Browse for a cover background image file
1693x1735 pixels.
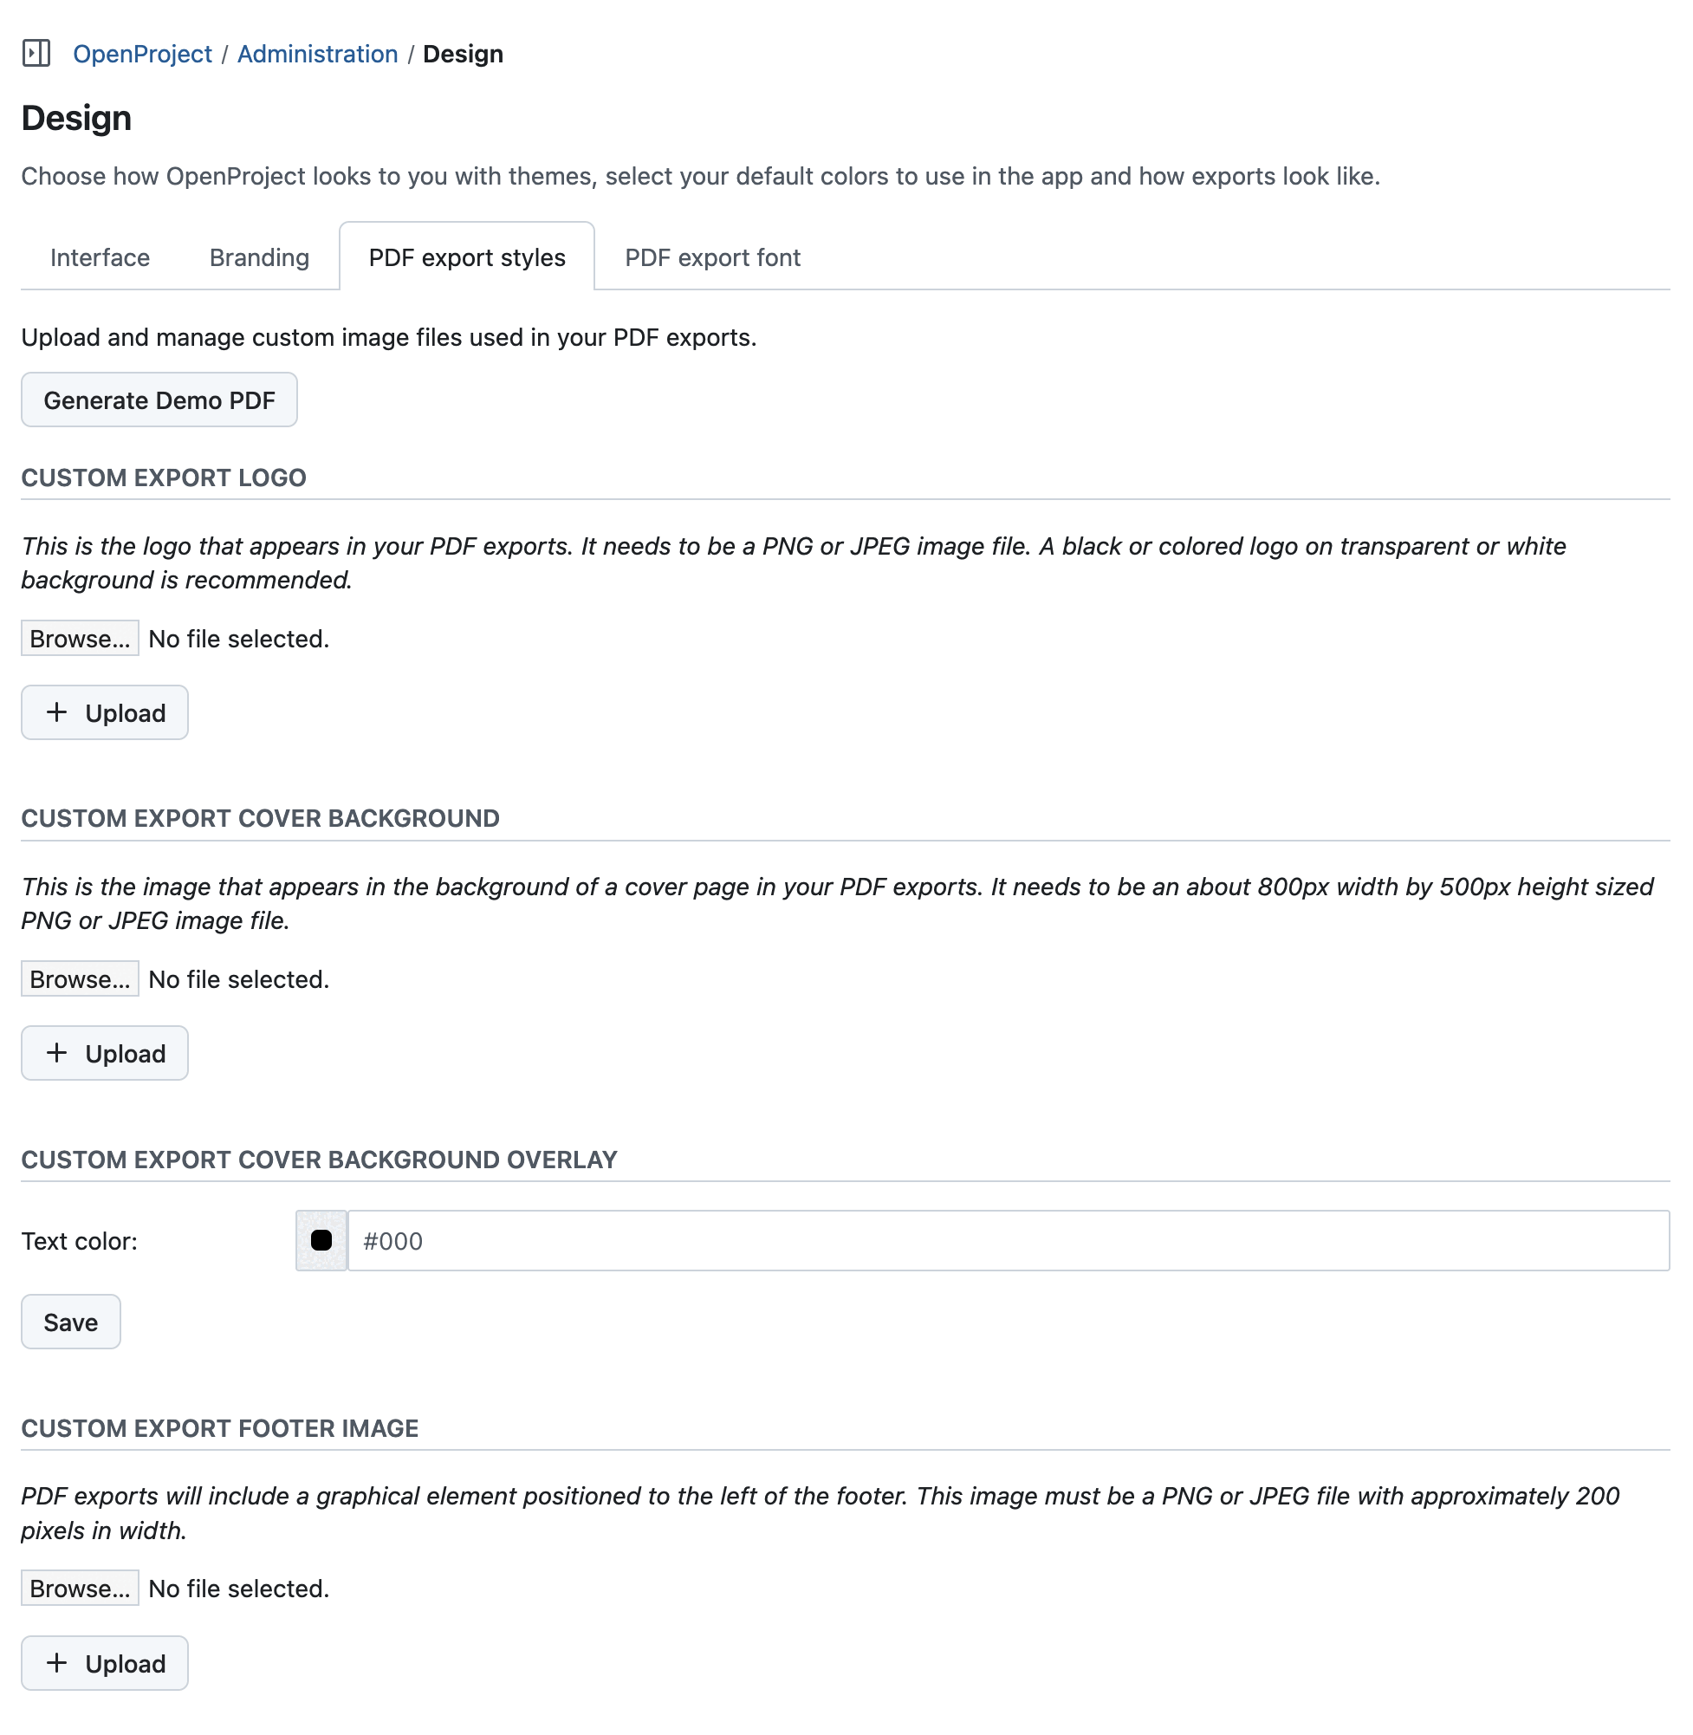tap(79, 978)
